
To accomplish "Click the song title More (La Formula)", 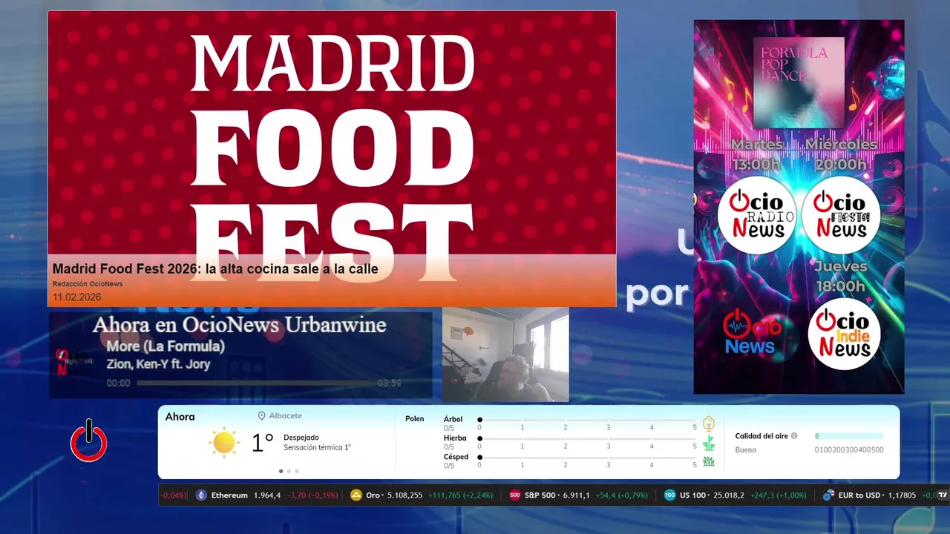I will 166,346.
